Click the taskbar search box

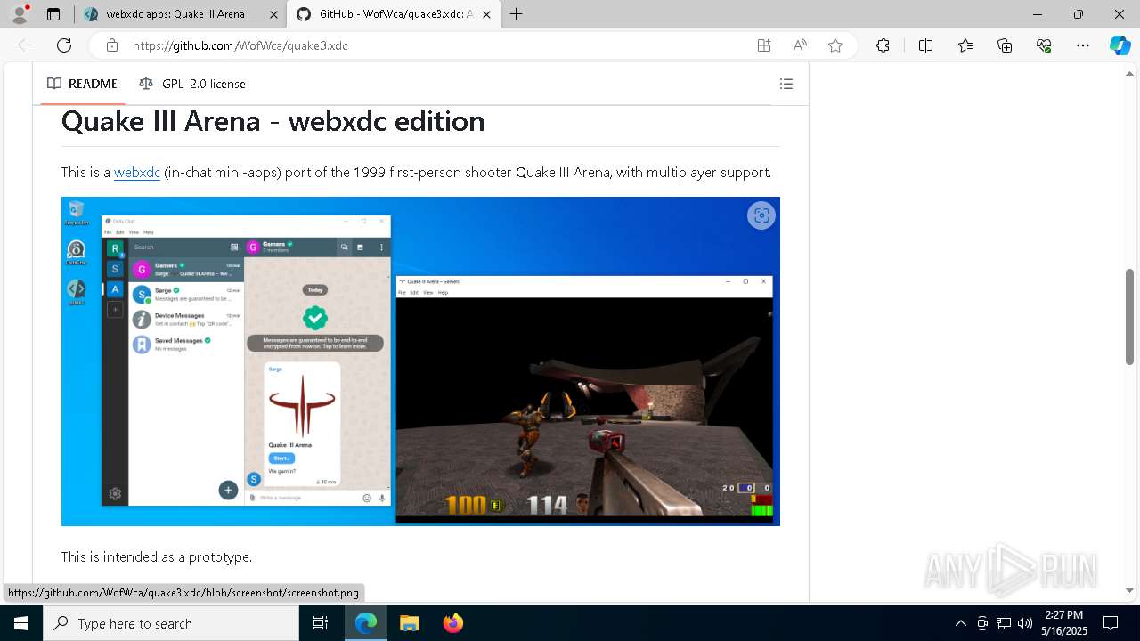pos(171,623)
